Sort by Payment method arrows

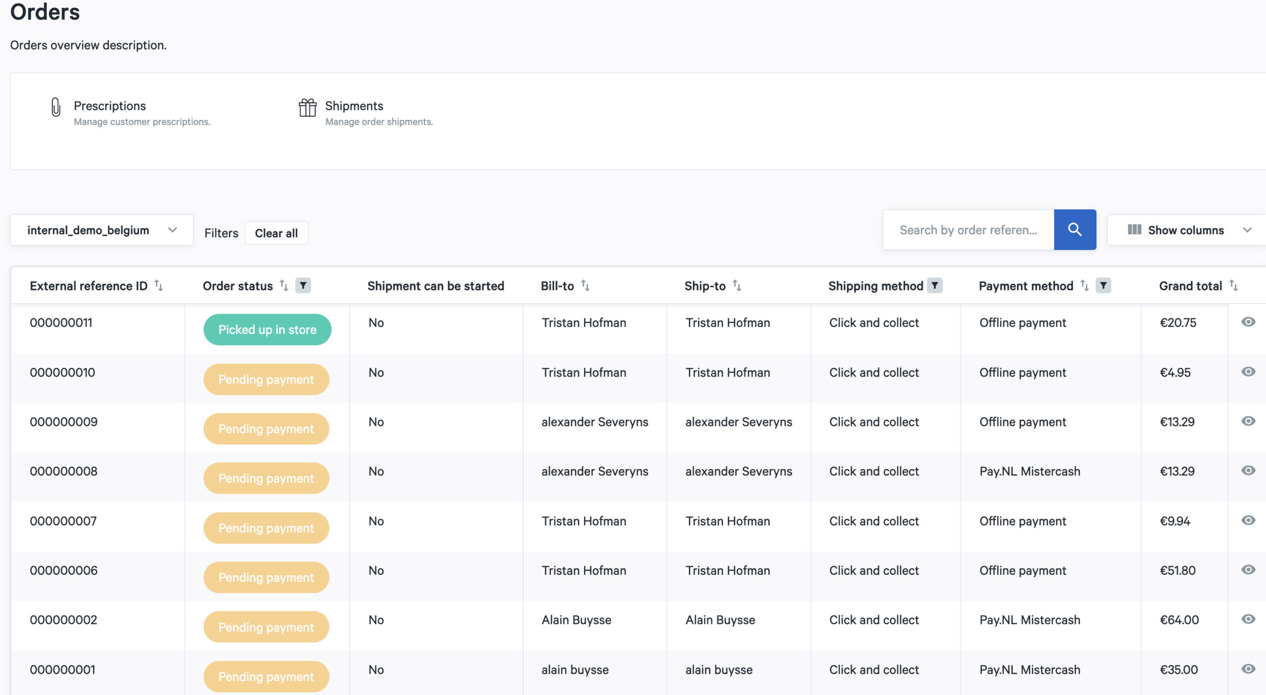pyautogui.click(x=1085, y=285)
